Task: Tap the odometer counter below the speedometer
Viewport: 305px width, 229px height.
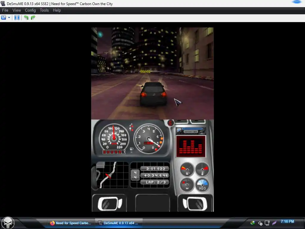Action: point(114,152)
